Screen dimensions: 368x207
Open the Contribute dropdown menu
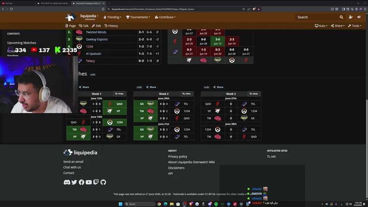click(165, 17)
